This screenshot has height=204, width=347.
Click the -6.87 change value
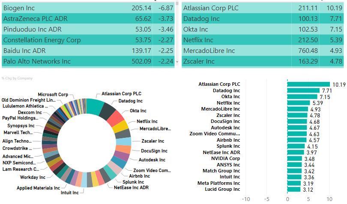pyautogui.click(x=166, y=8)
